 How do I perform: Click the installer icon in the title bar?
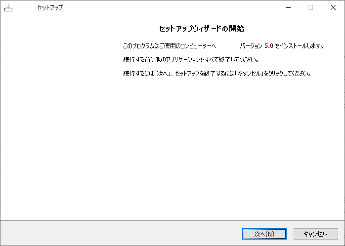8,7
